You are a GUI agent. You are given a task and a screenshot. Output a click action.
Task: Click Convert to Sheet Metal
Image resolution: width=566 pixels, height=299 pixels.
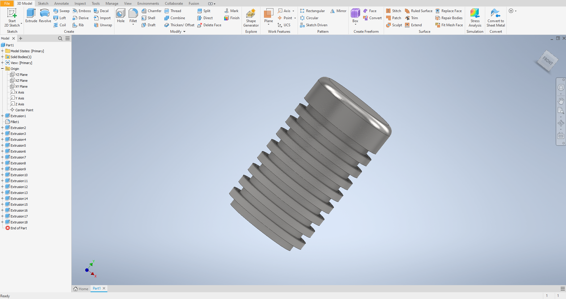pos(496,18)
